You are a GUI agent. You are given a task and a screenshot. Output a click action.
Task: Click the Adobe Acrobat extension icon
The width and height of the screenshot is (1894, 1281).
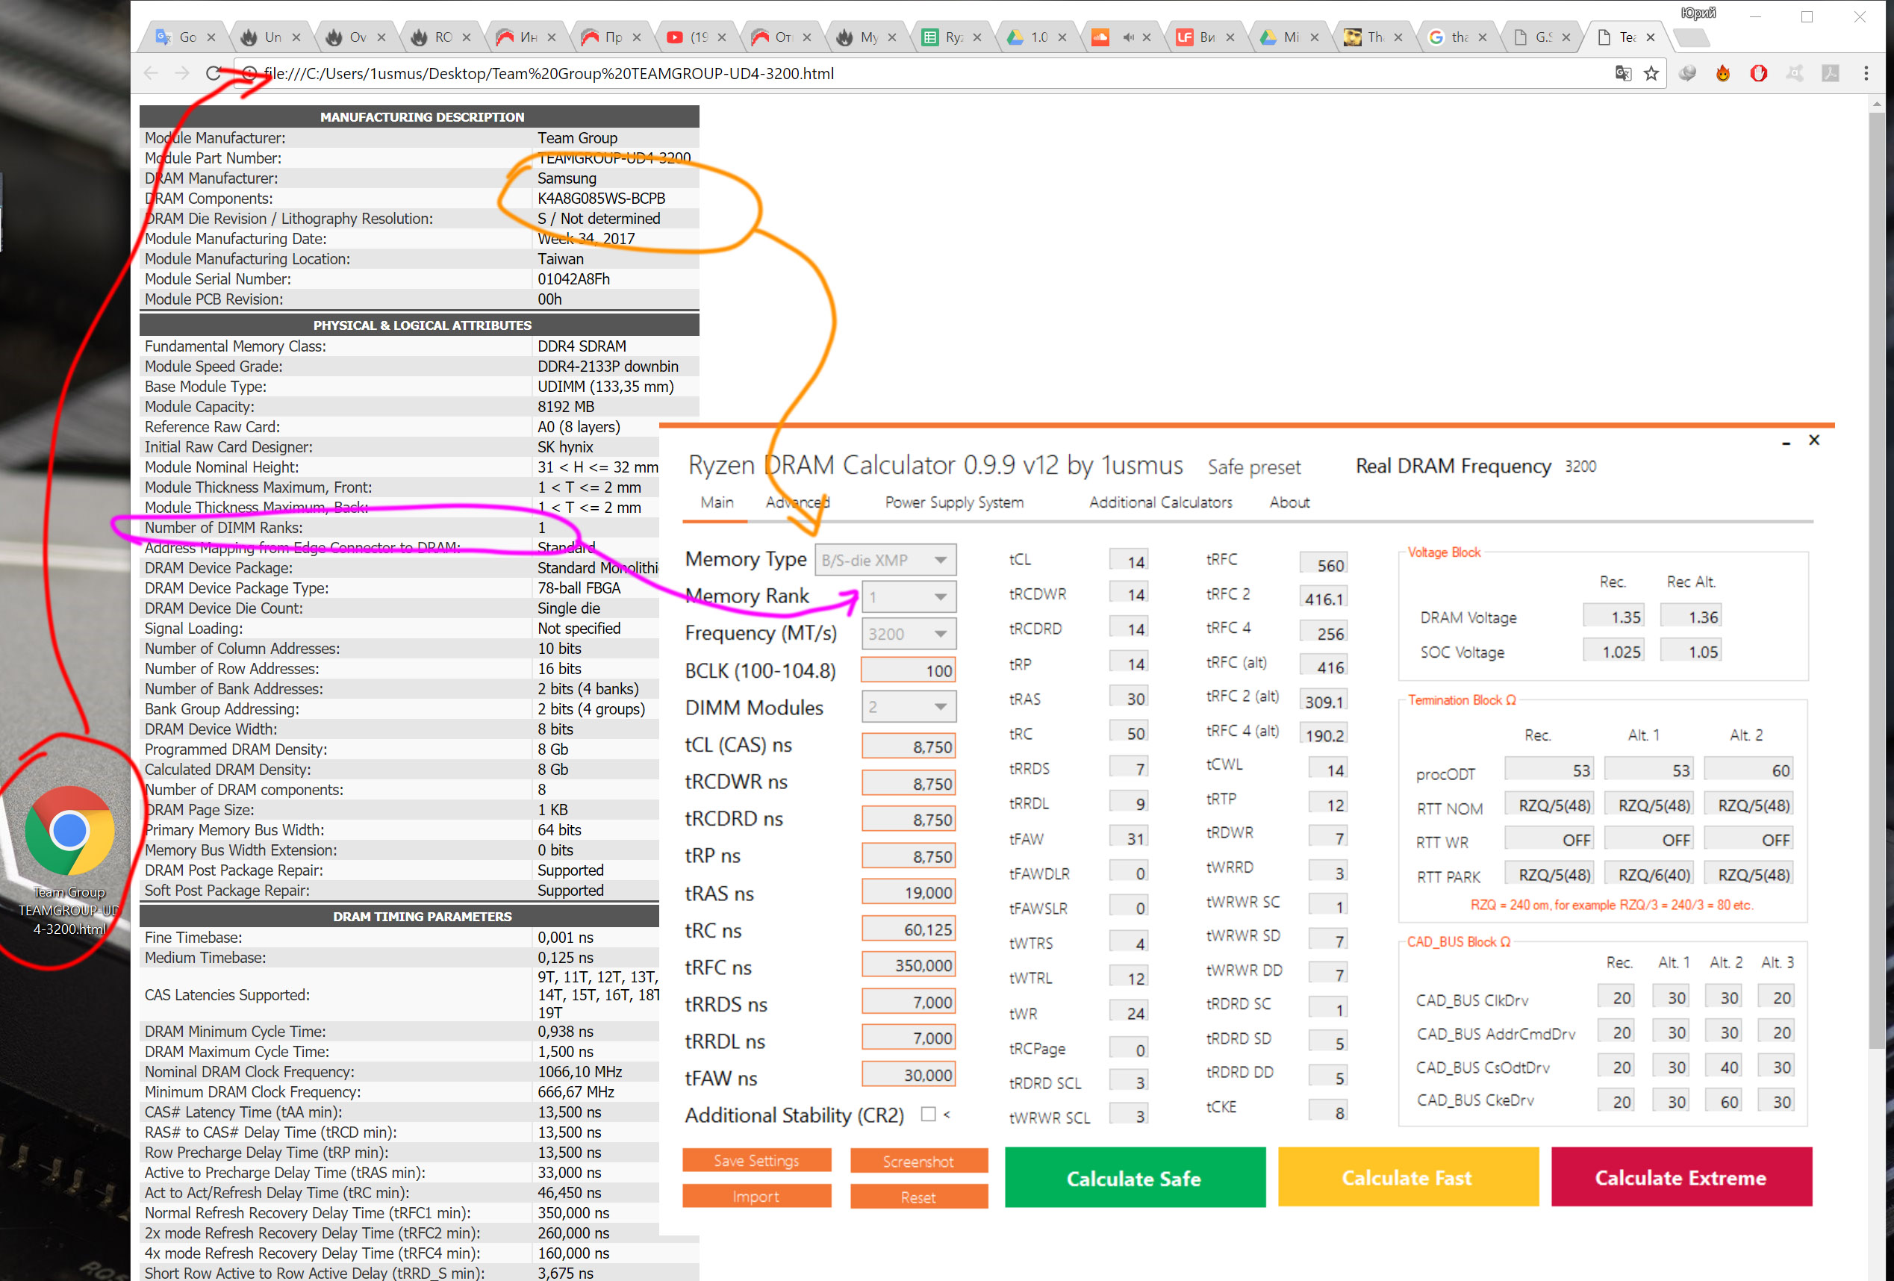coord(1831,73)
